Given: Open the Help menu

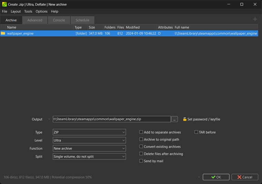Looking at the screenshot, I should click(54, 11).
